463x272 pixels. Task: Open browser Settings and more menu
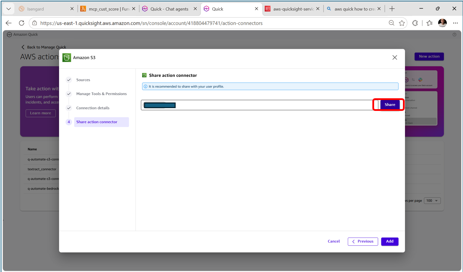click(x=456, y=23)
